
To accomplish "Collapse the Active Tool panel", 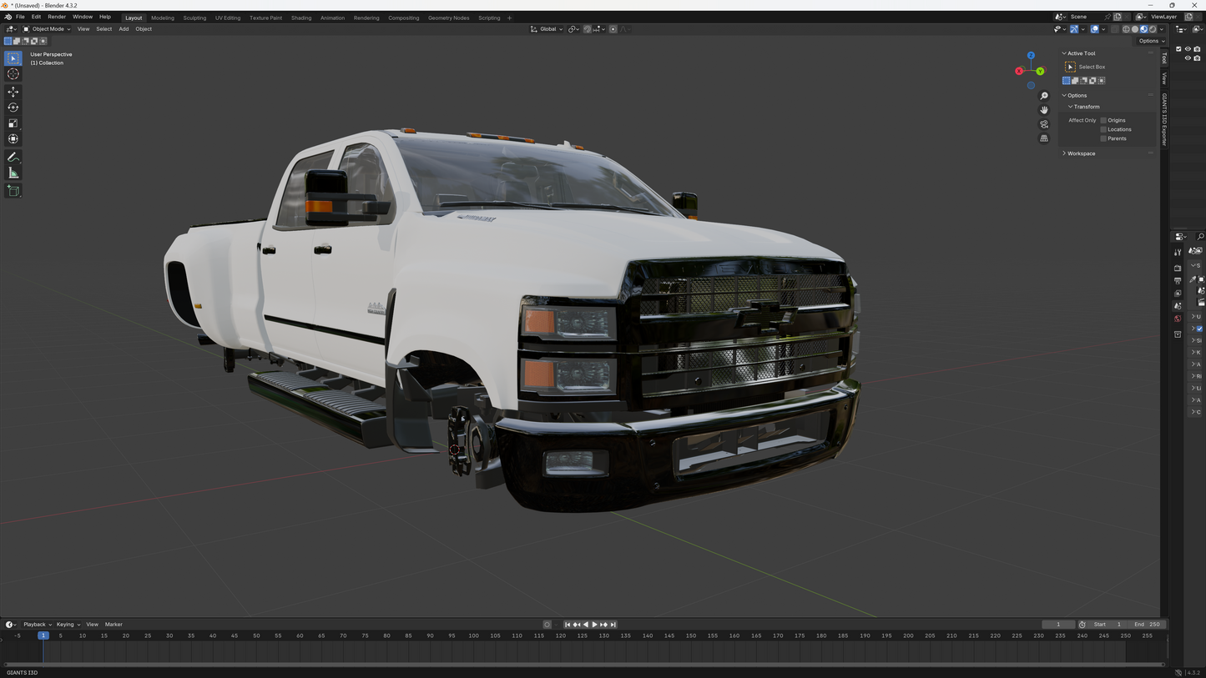I will (x=1064, y=53).
